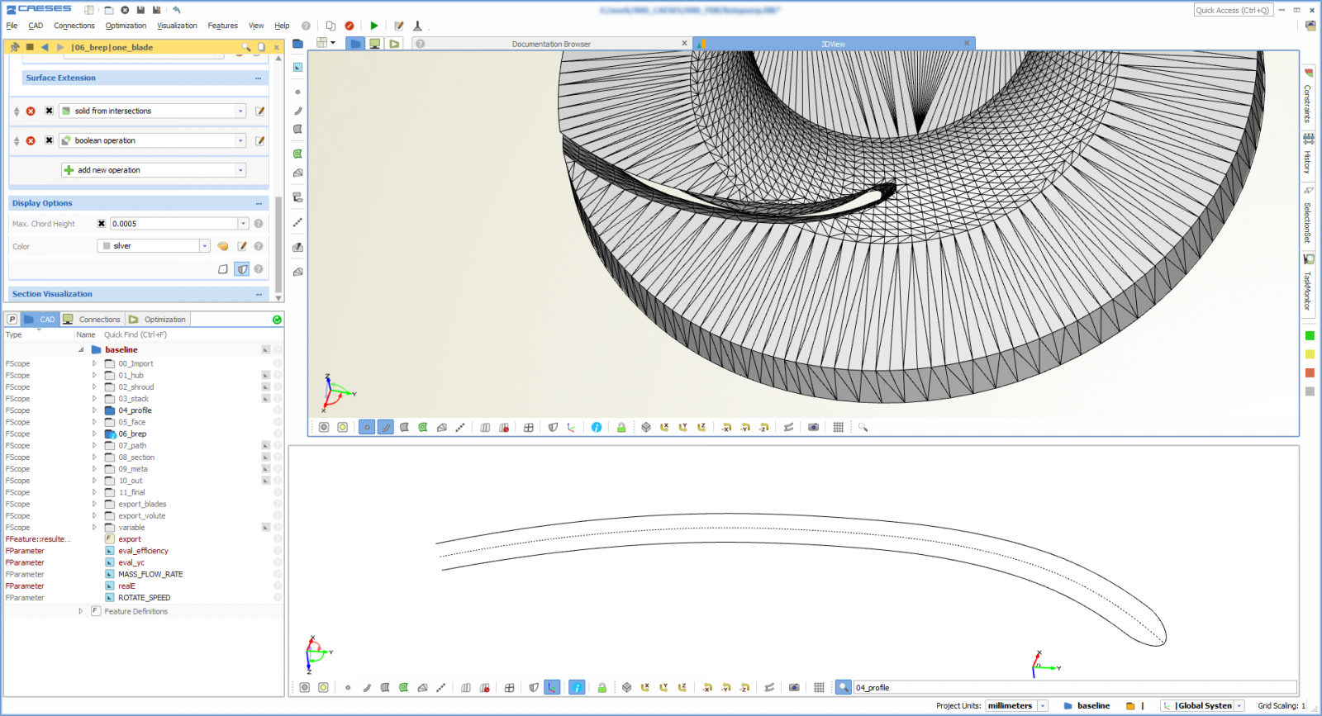Image resolution: width=1322 pixels, height=716 pixels.
Task: Toggle the checkbox next to solid from intersections
Action: click(49, 111)
